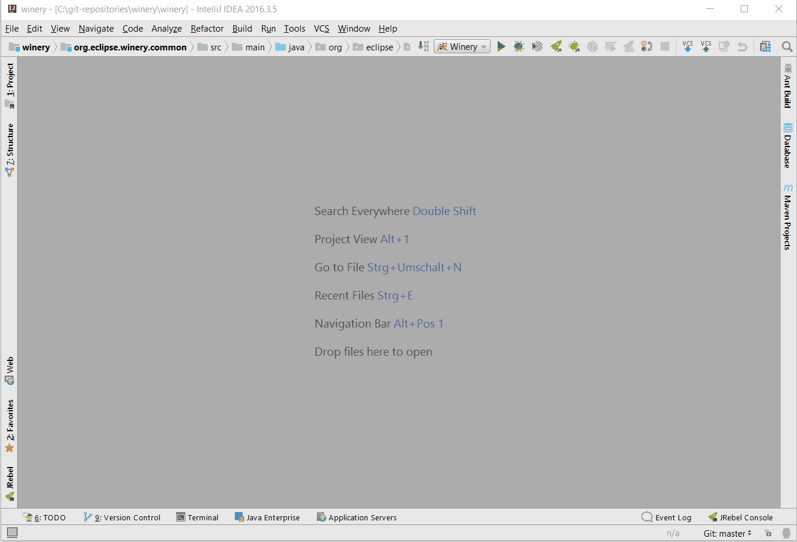The height and width of the screenshot is (542, 797).
Task: Open the Refactor menu
Action: [207, 28]
